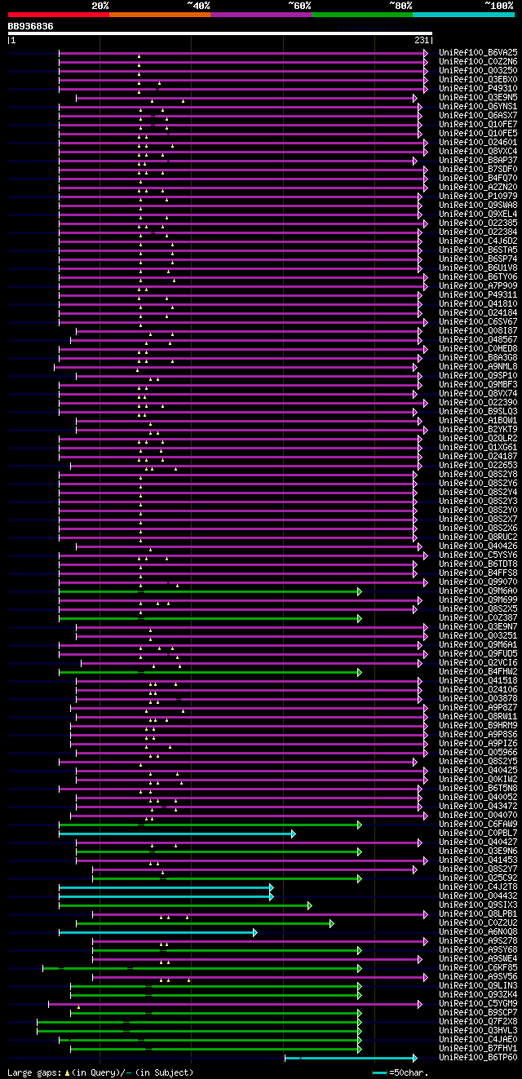Click hit UniRef100_A7P909

point(478,285)
